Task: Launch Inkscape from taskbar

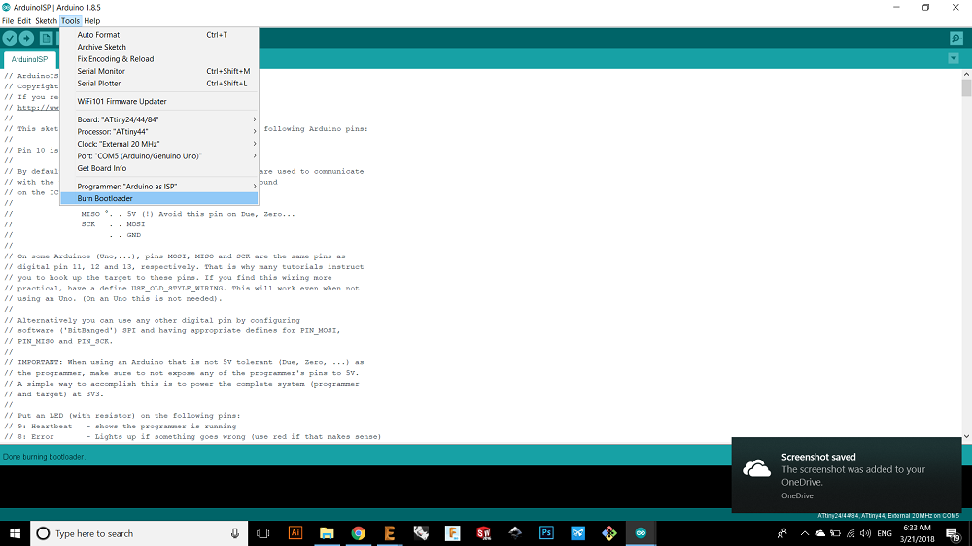Action: (515, 533)
